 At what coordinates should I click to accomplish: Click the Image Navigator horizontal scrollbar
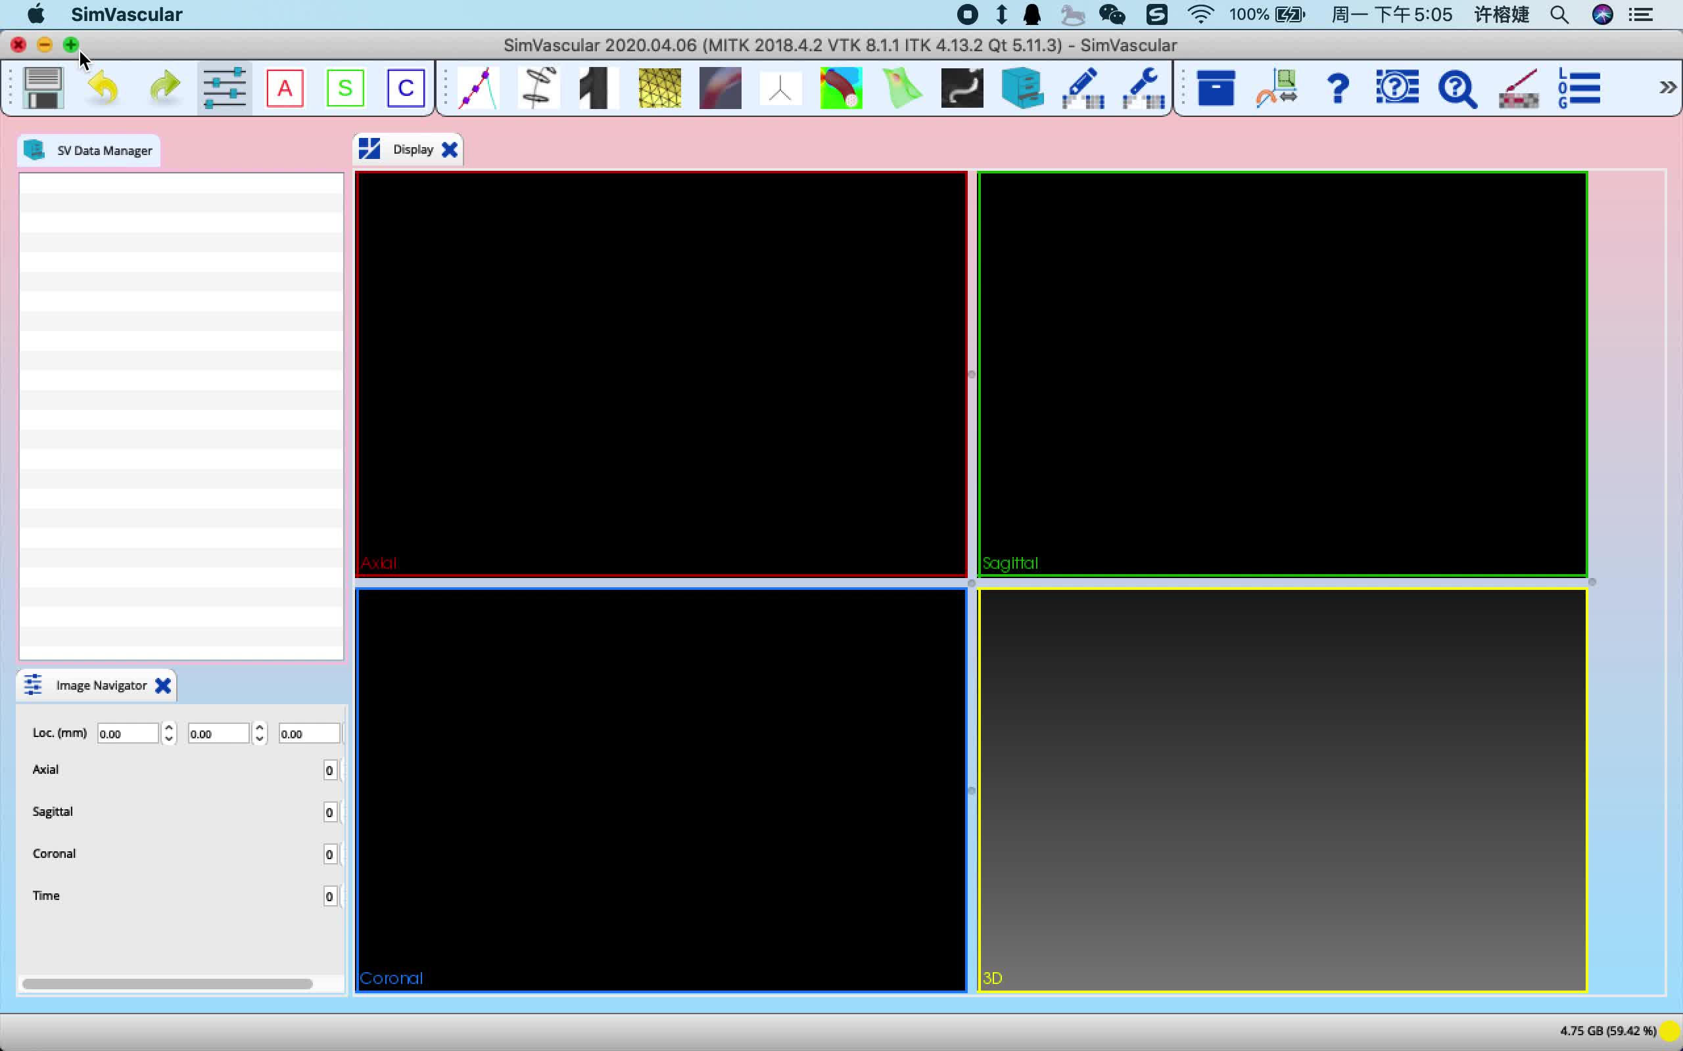167,983
